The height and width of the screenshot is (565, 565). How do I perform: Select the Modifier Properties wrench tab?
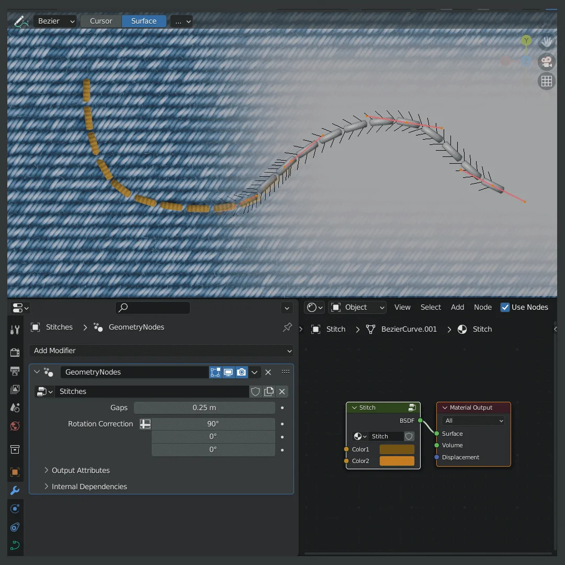15,490
